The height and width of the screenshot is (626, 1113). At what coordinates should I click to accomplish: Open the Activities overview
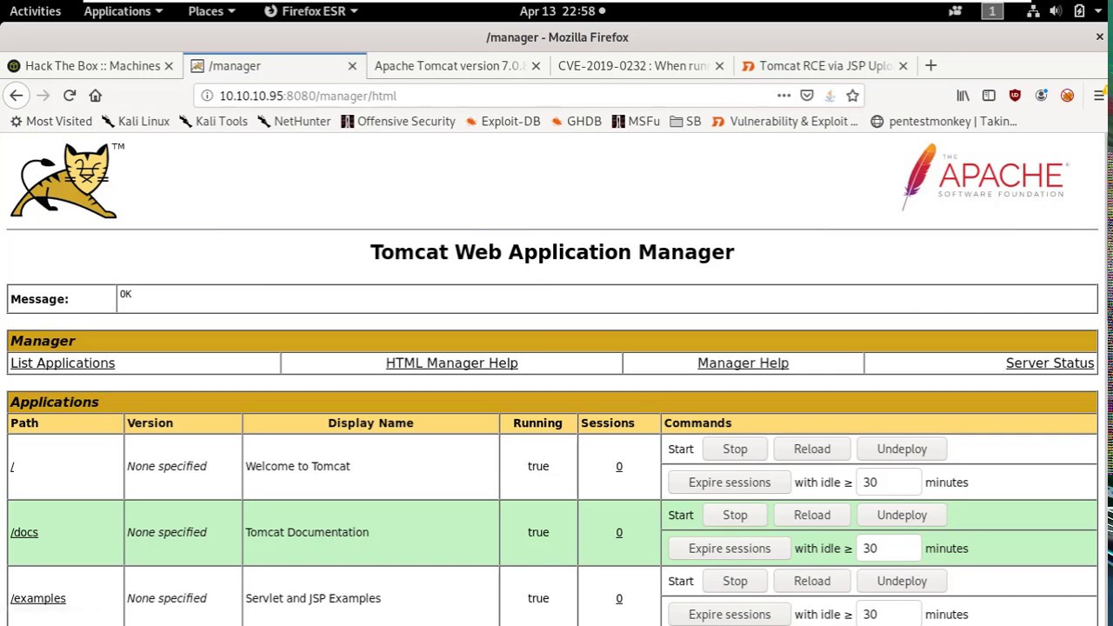[35, 11]
